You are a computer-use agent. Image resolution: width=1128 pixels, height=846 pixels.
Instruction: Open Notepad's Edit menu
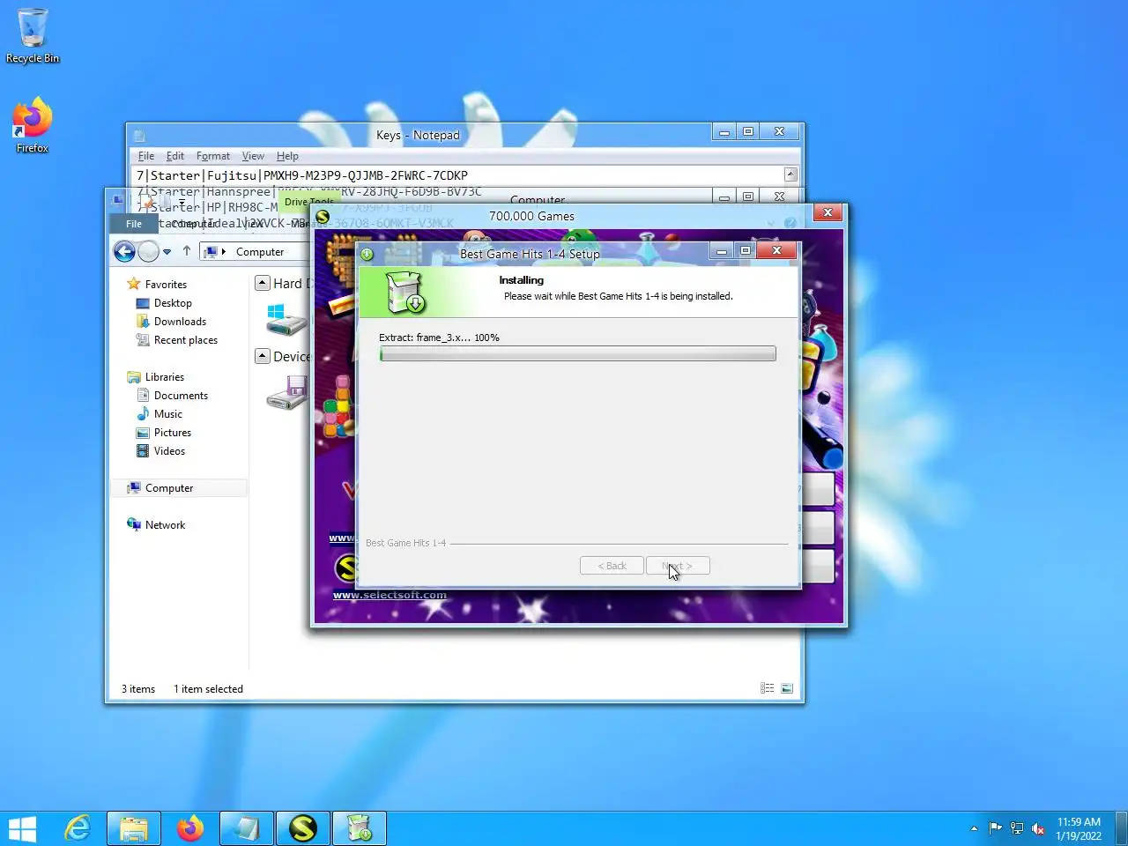pos(175,156)
